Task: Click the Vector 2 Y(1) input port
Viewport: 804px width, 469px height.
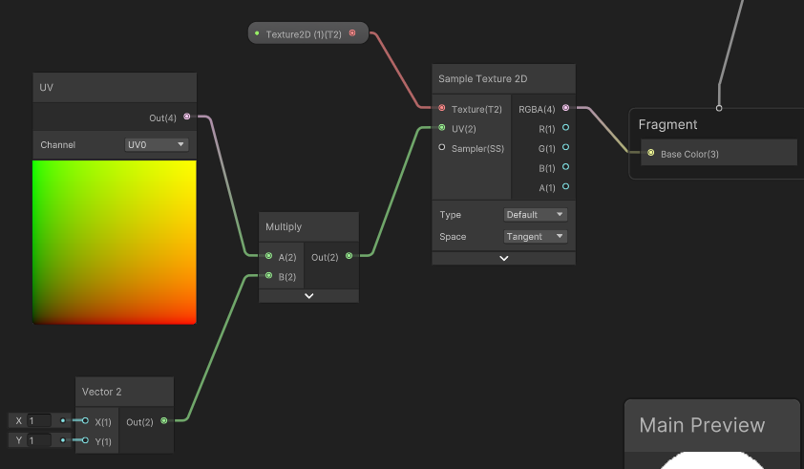Action: pyautogui.click(x=85, y=440)
